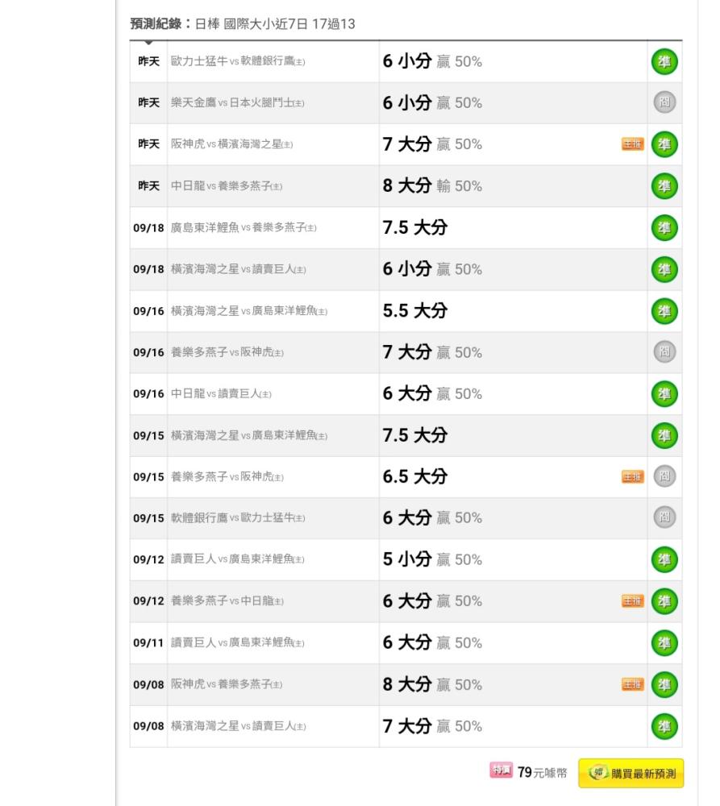Click 昨天 date cell of 樂天金鷹 row
720x806 pixels.
148,103
